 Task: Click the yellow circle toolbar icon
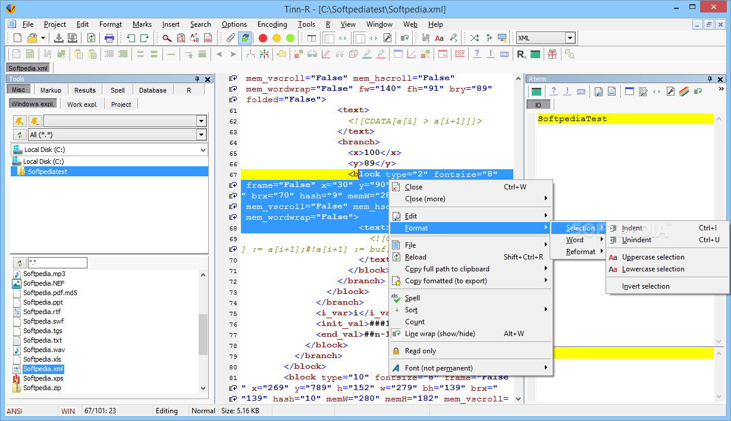pyautogui.click(x=277, y=38)
